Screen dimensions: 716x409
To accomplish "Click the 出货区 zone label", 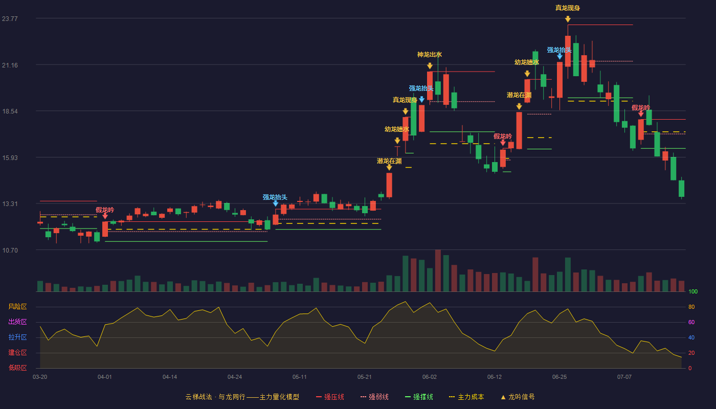I will tap(17, 322).
